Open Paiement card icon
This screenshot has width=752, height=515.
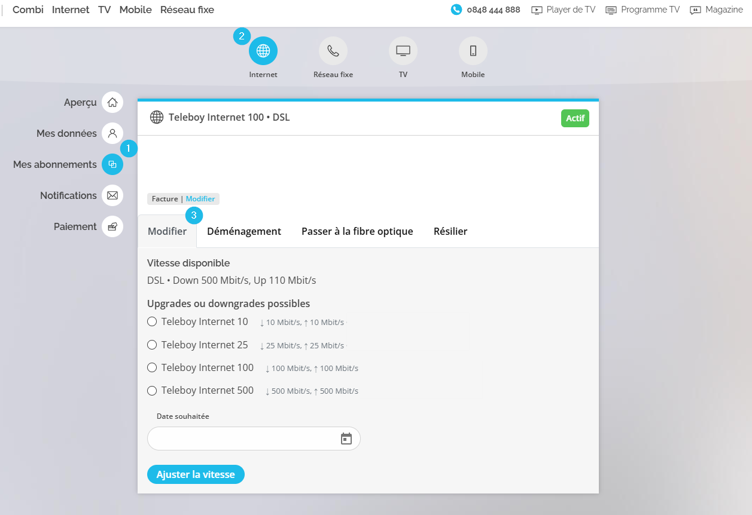point(112,226)
